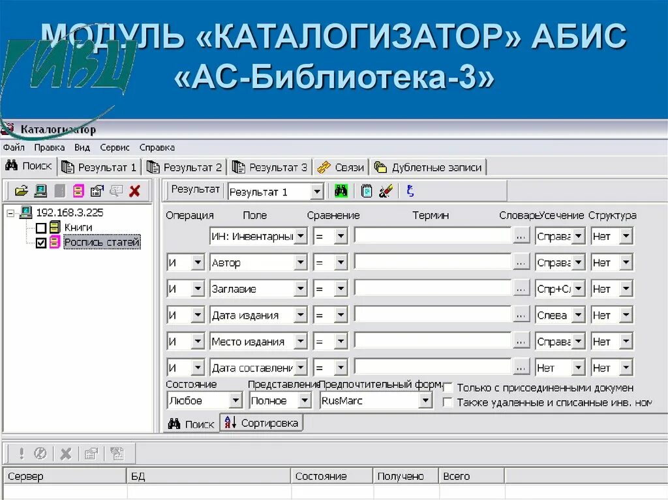The image size is (668, 500).
Task: Open operation И dropdown in Автор row
Action: pos(198,262)
